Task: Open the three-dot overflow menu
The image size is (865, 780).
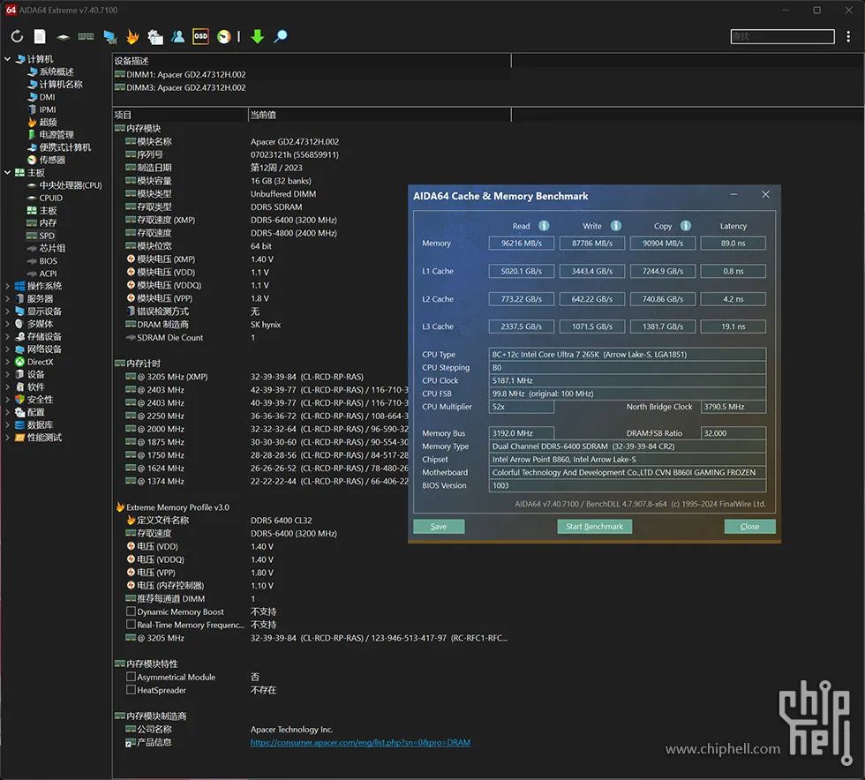Action: pos(848,36)
